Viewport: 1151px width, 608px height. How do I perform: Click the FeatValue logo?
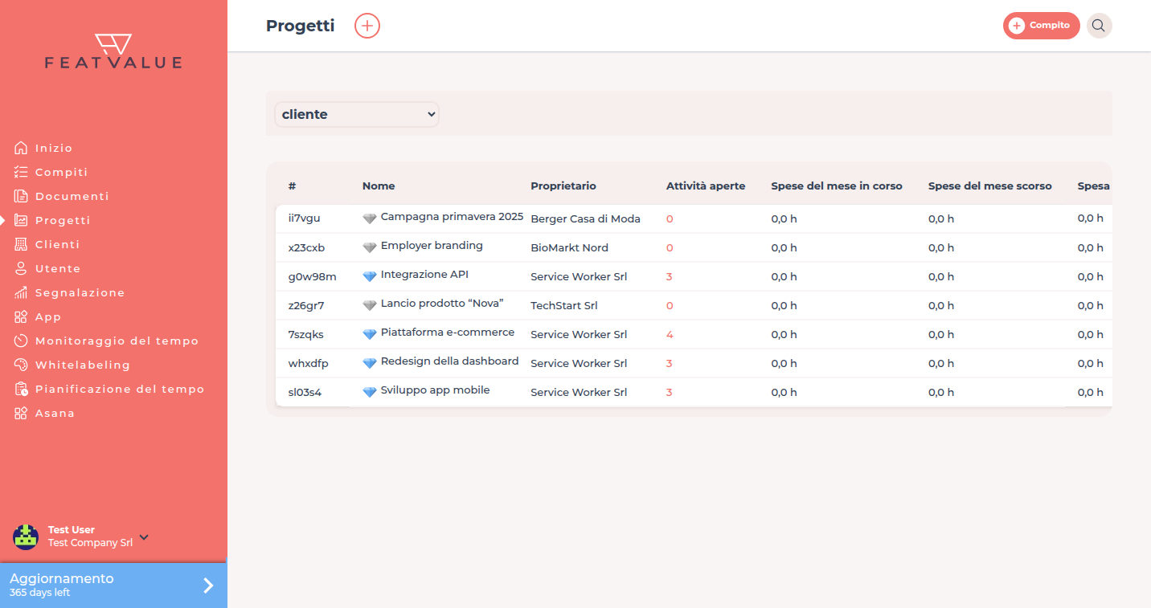[x=113, y=51]
